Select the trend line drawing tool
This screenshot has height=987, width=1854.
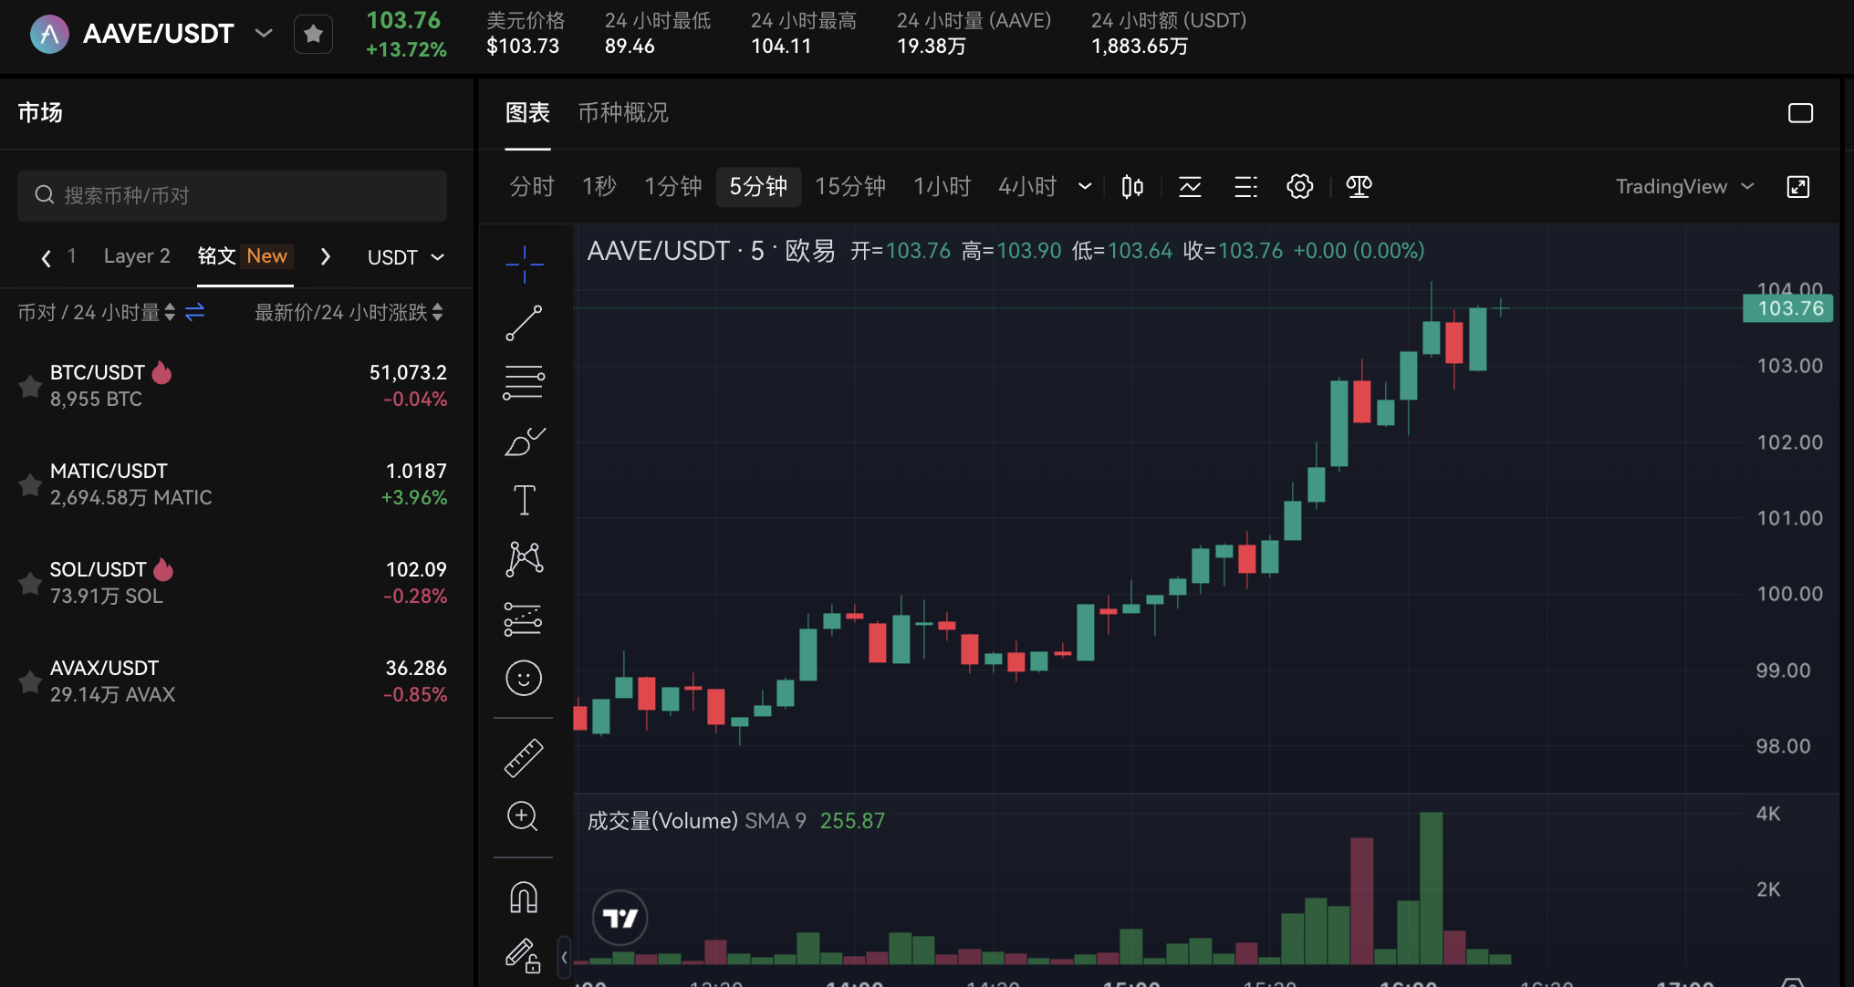524,323
